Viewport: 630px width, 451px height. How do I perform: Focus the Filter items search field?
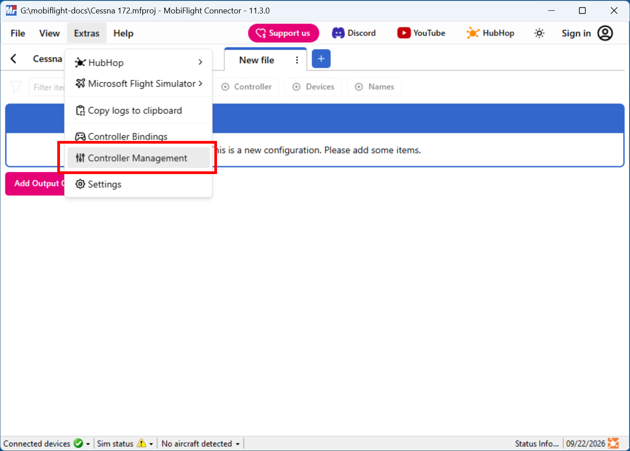pyautogui.click(x=47, y=87)
